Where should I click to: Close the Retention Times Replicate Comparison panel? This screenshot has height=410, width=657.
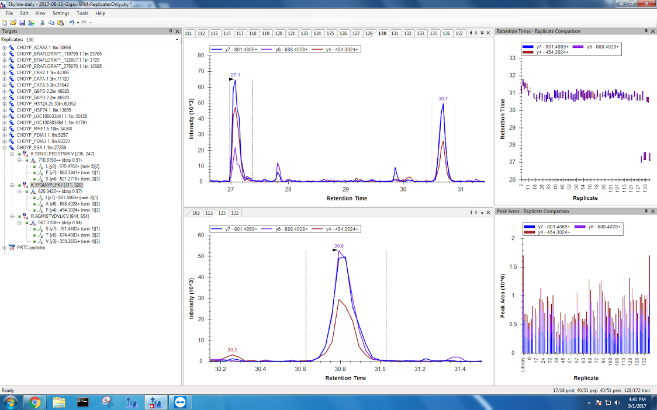tap(653, 31)
